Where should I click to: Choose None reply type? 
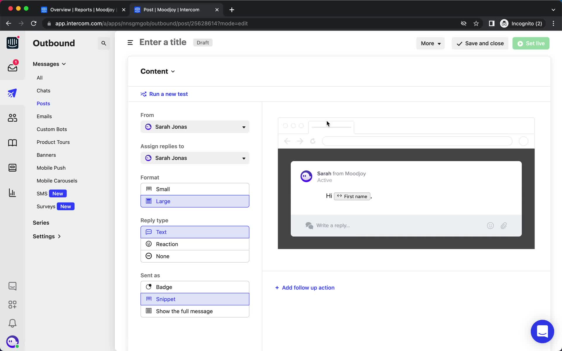[x=195, y=256]
